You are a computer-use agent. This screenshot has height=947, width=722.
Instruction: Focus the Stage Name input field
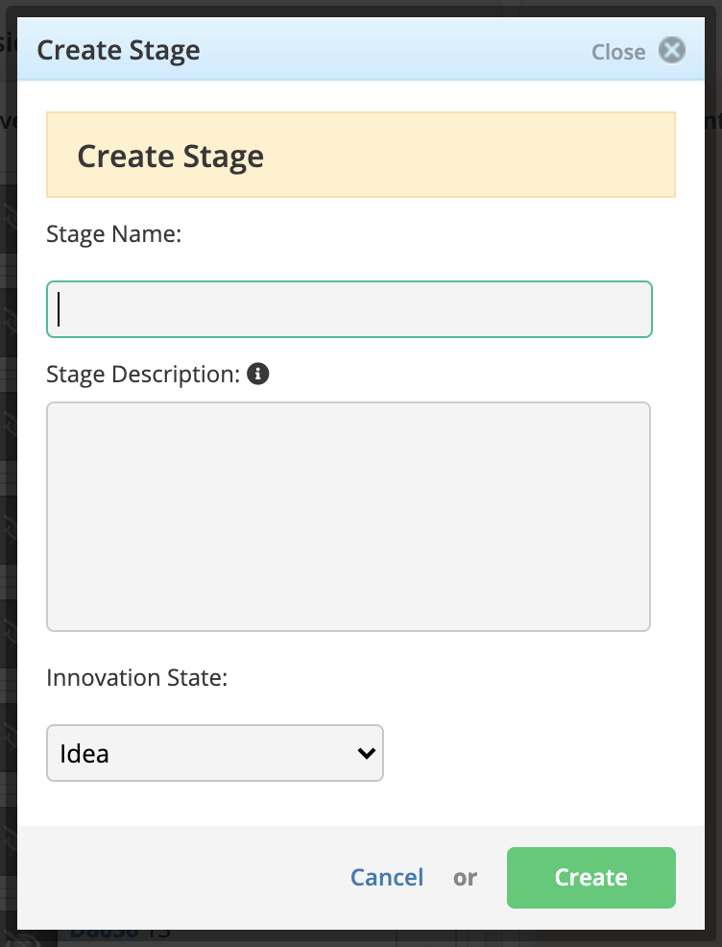point(349,309)
